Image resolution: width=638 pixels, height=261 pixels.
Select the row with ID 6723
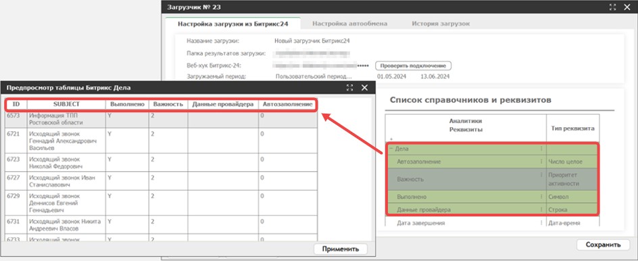tap(161, 163)
